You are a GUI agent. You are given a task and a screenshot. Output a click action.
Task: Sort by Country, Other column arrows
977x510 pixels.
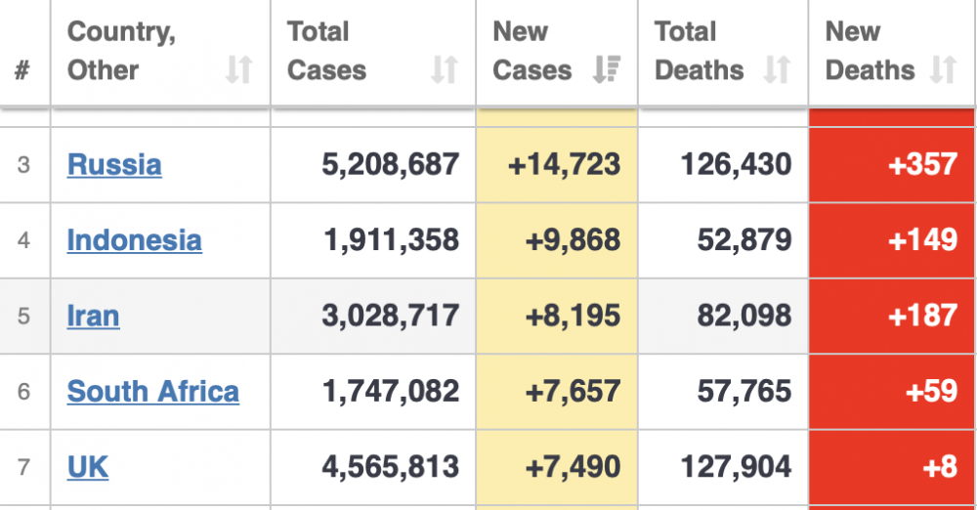pos(238,69)
